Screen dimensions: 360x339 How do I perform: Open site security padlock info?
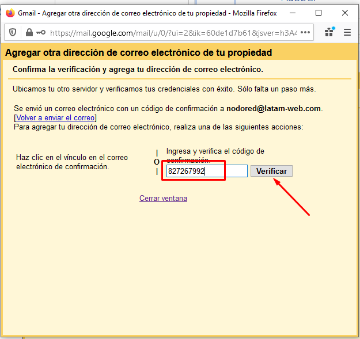[x=29, y=33]
